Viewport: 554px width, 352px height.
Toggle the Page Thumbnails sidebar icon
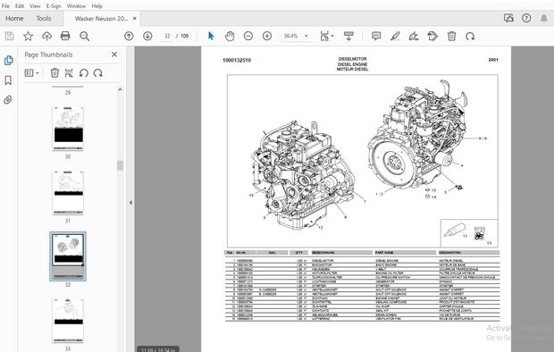point(8,61)
